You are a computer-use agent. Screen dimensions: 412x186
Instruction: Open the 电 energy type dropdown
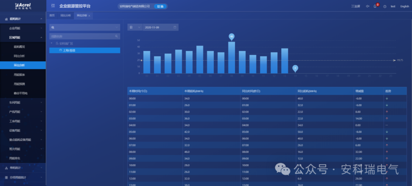(x=85, y=27)
